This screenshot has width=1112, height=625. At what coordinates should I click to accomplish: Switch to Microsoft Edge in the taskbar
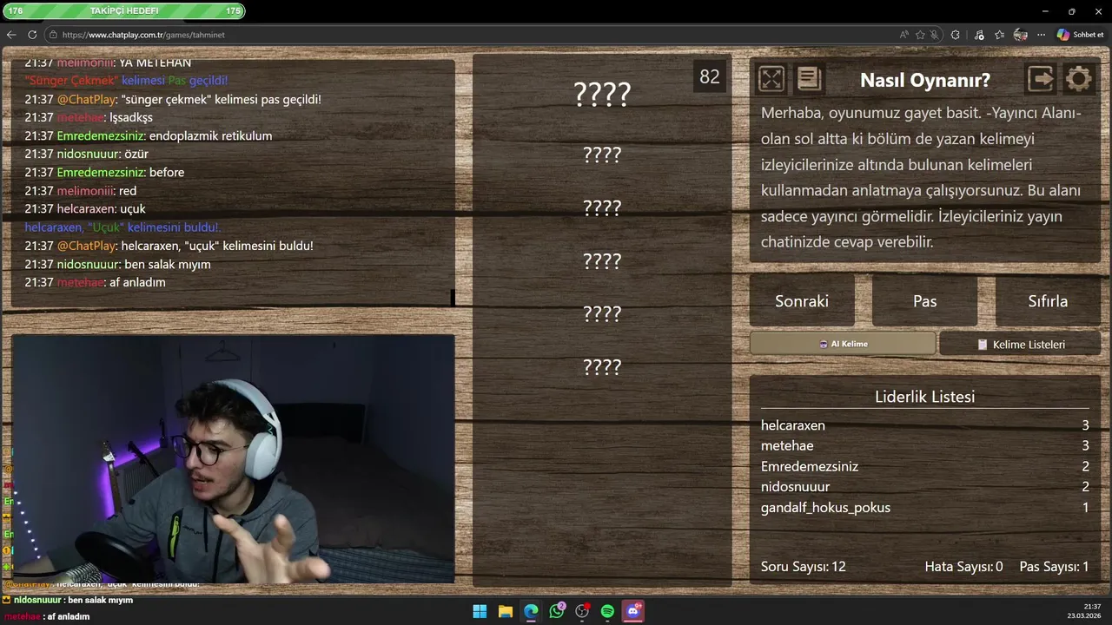pos(531,611)
